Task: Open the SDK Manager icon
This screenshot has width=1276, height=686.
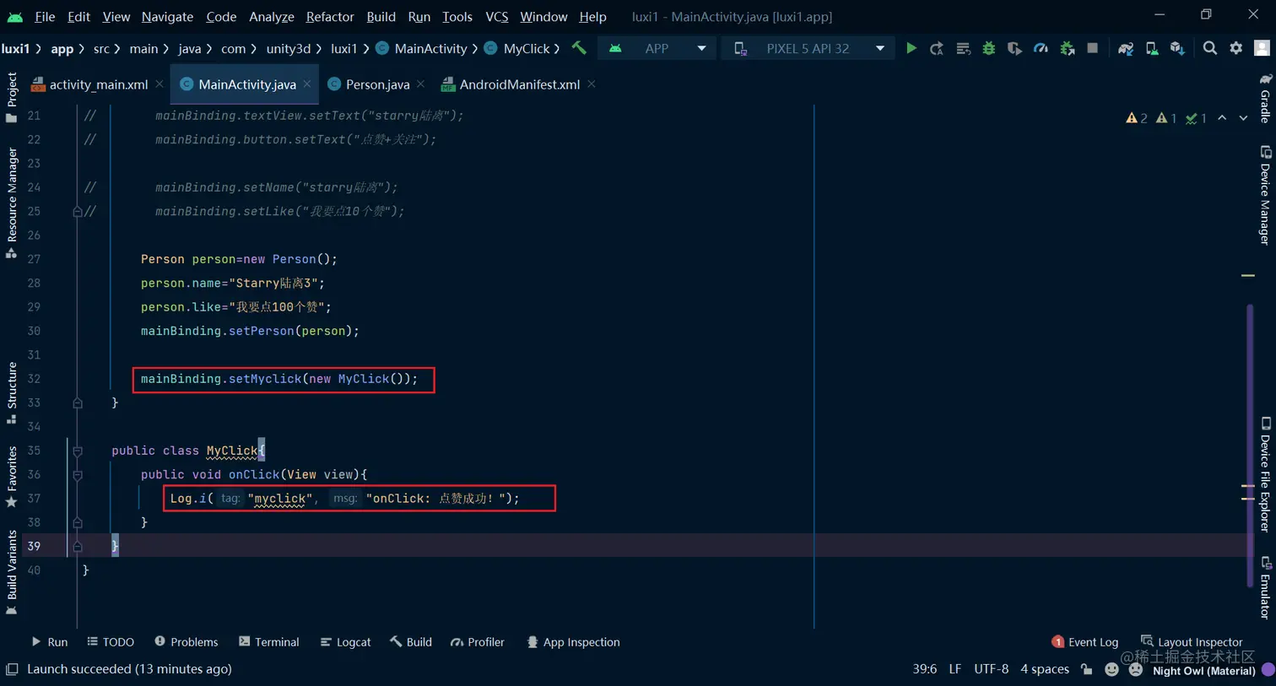Action: [1177, 49]
